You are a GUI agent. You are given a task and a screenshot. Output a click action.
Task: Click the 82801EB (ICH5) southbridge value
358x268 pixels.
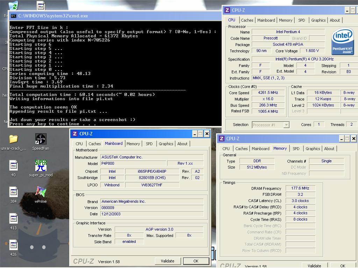[152, 178]
